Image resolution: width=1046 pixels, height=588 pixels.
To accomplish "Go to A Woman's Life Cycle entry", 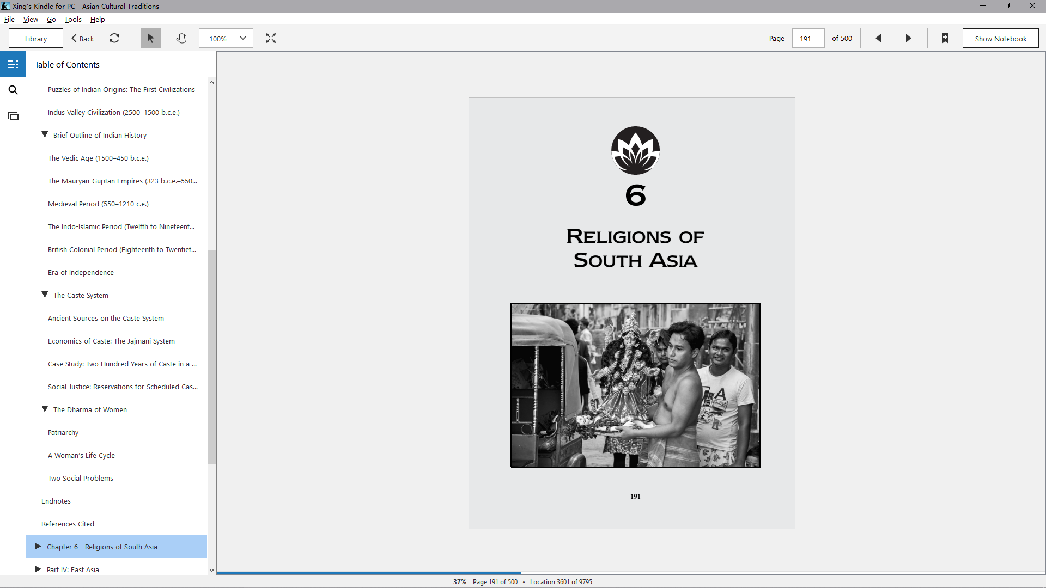I will (x=81, y=456).
